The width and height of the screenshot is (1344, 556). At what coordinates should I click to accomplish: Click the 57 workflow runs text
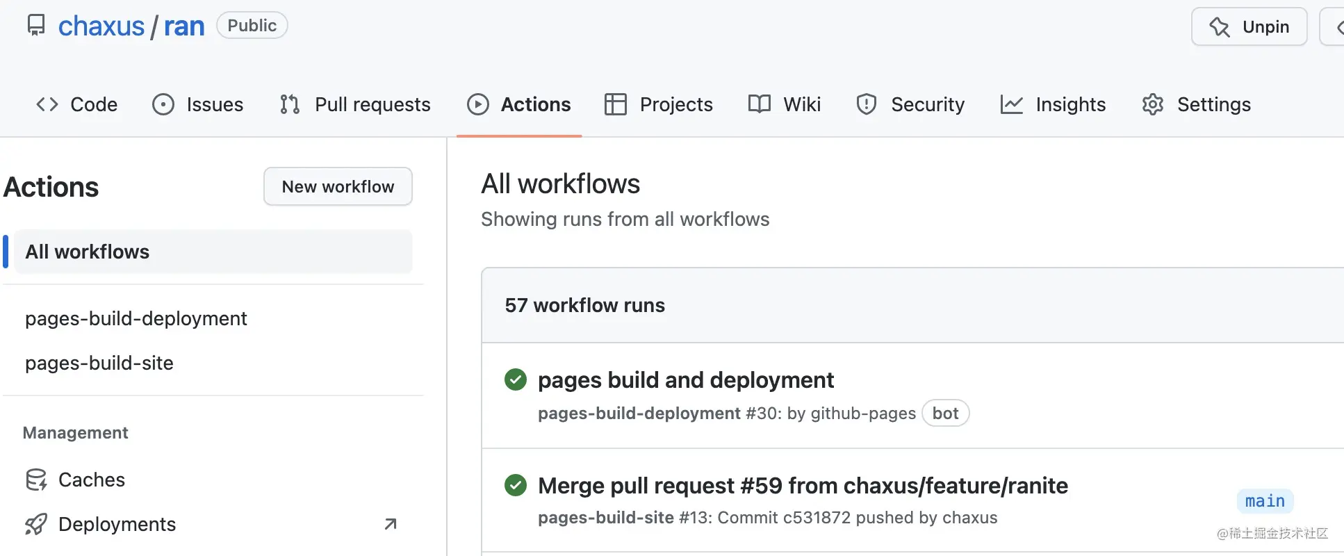[585, 305]
